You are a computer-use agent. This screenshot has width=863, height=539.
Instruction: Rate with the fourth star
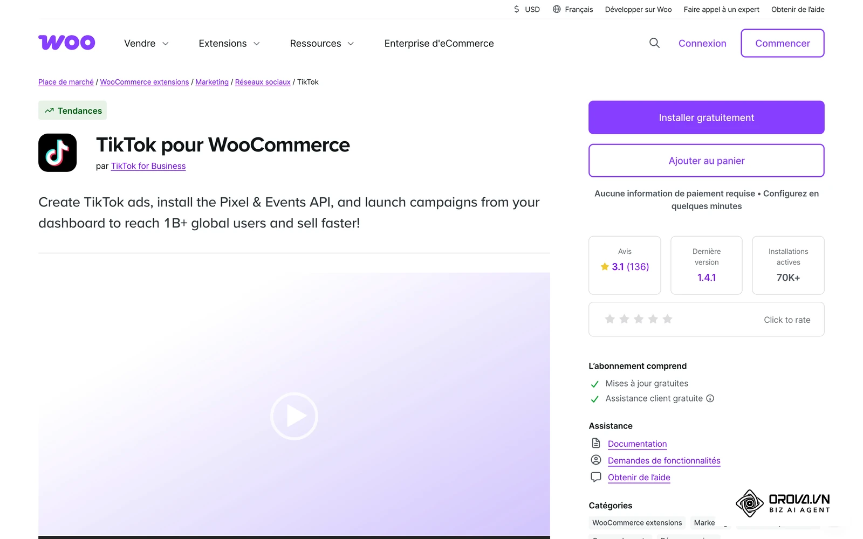pyautogui.click(x=653, y=319)
